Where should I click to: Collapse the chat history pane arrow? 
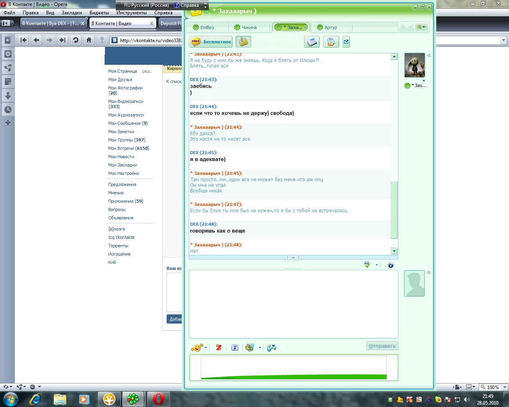(x=293, y=258)
